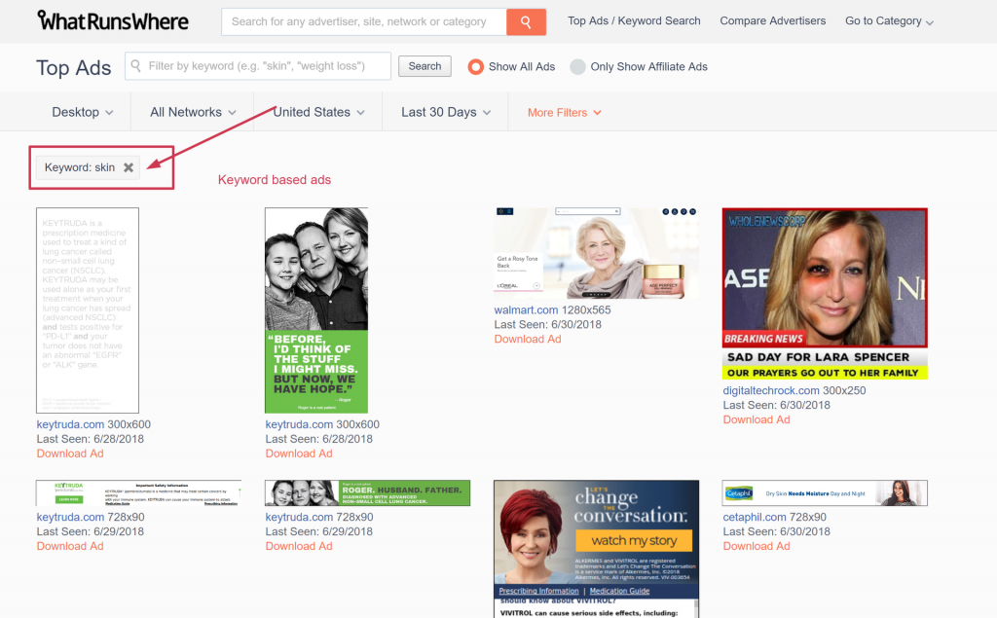The image size is (997, 618).
Task: Expand More Filters options
Action: pos(564,113)
